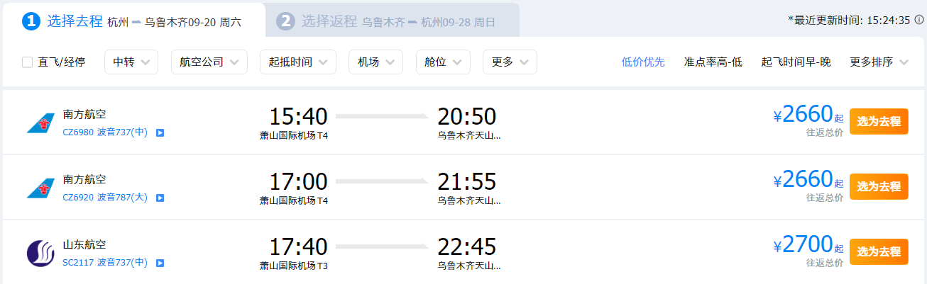The width and height of the screenshot is (927, 284).
Task: Expand the 更多 filter dropdown
Action: (x=510, y=62)
